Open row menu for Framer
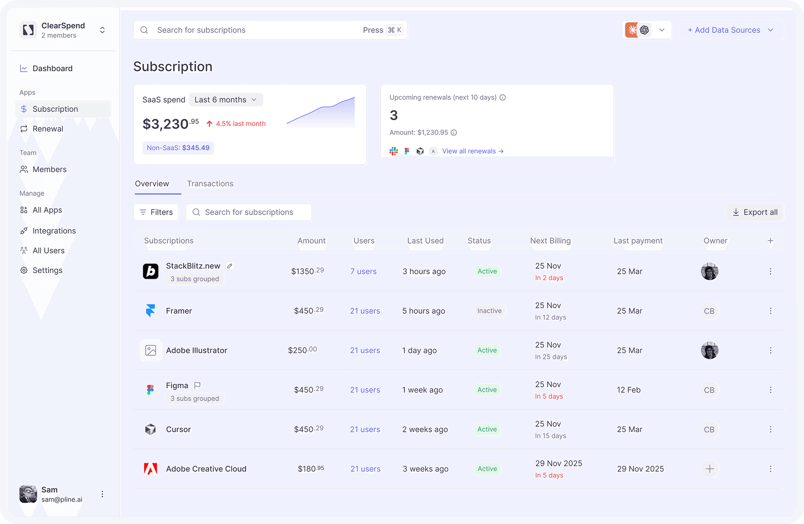The image size is (804, 524). point(770,311)
